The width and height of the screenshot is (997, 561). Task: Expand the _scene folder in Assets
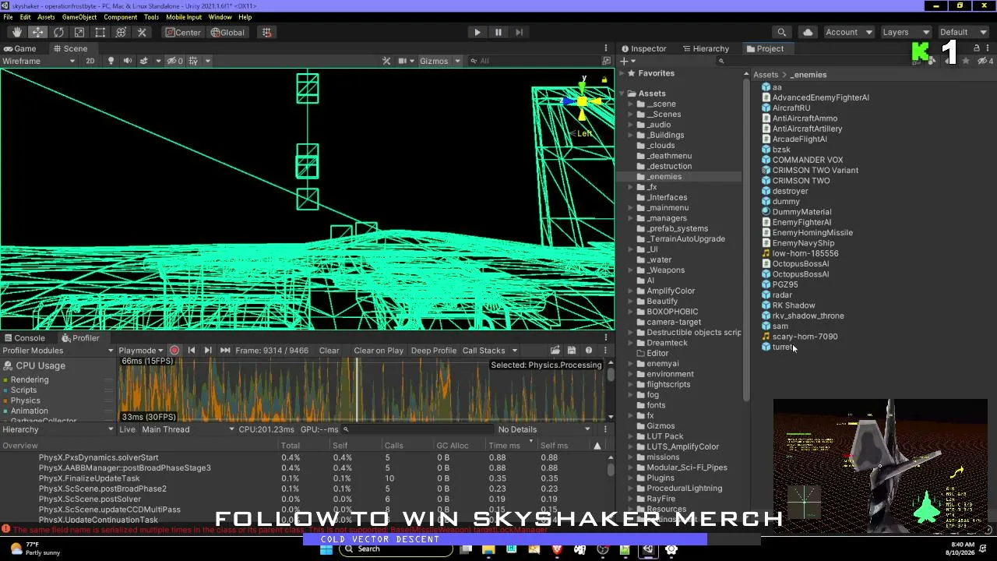[631, 104]
